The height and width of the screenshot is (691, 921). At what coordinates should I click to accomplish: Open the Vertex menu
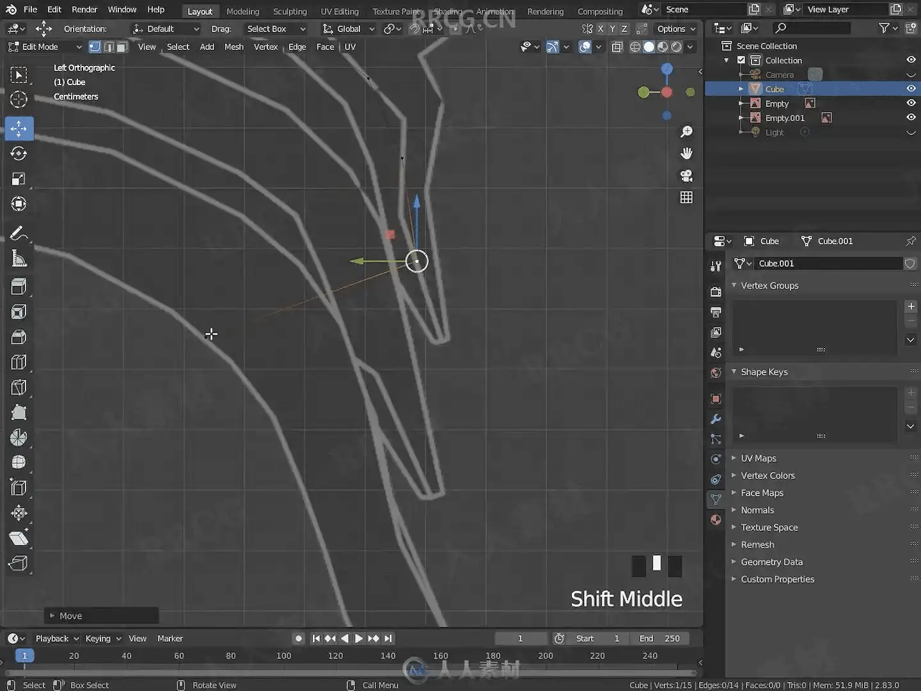point(265,47)
